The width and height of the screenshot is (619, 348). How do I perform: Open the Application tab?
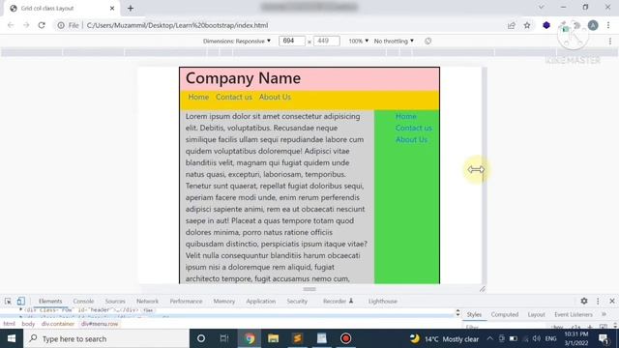[260, 301]
